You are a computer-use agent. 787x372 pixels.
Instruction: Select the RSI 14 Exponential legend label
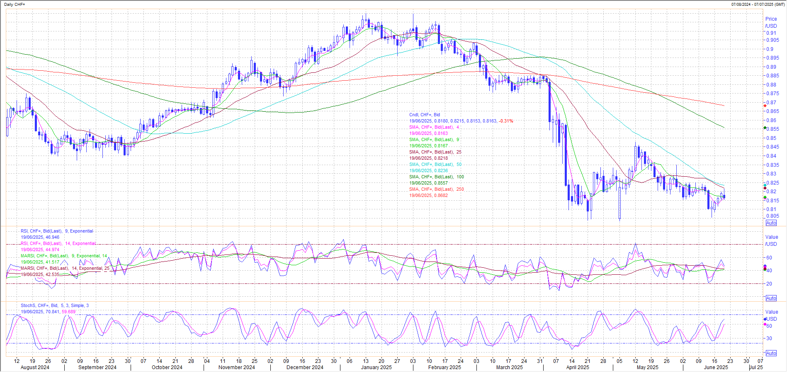pos(58,243)
